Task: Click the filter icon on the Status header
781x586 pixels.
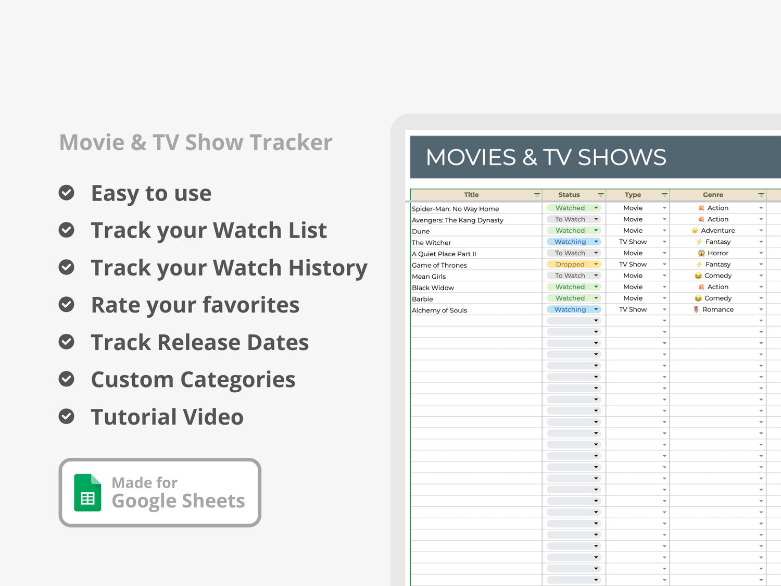Action: tap(602, 194)
